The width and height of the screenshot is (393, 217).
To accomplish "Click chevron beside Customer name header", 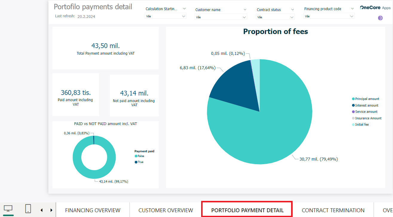I will (x=245, y=10).
